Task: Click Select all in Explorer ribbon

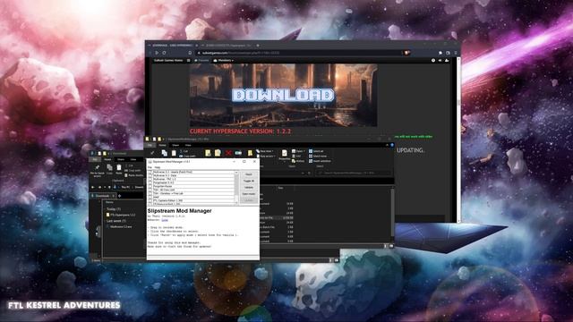Action: (316, 151)
